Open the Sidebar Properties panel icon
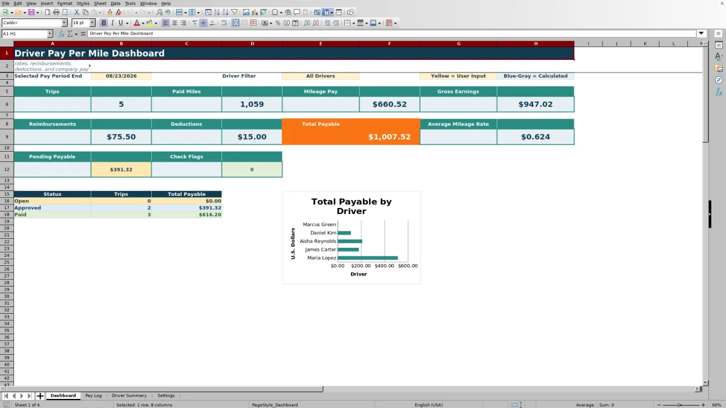Viewport: 726px width, 408px height. tap(719, 45)
